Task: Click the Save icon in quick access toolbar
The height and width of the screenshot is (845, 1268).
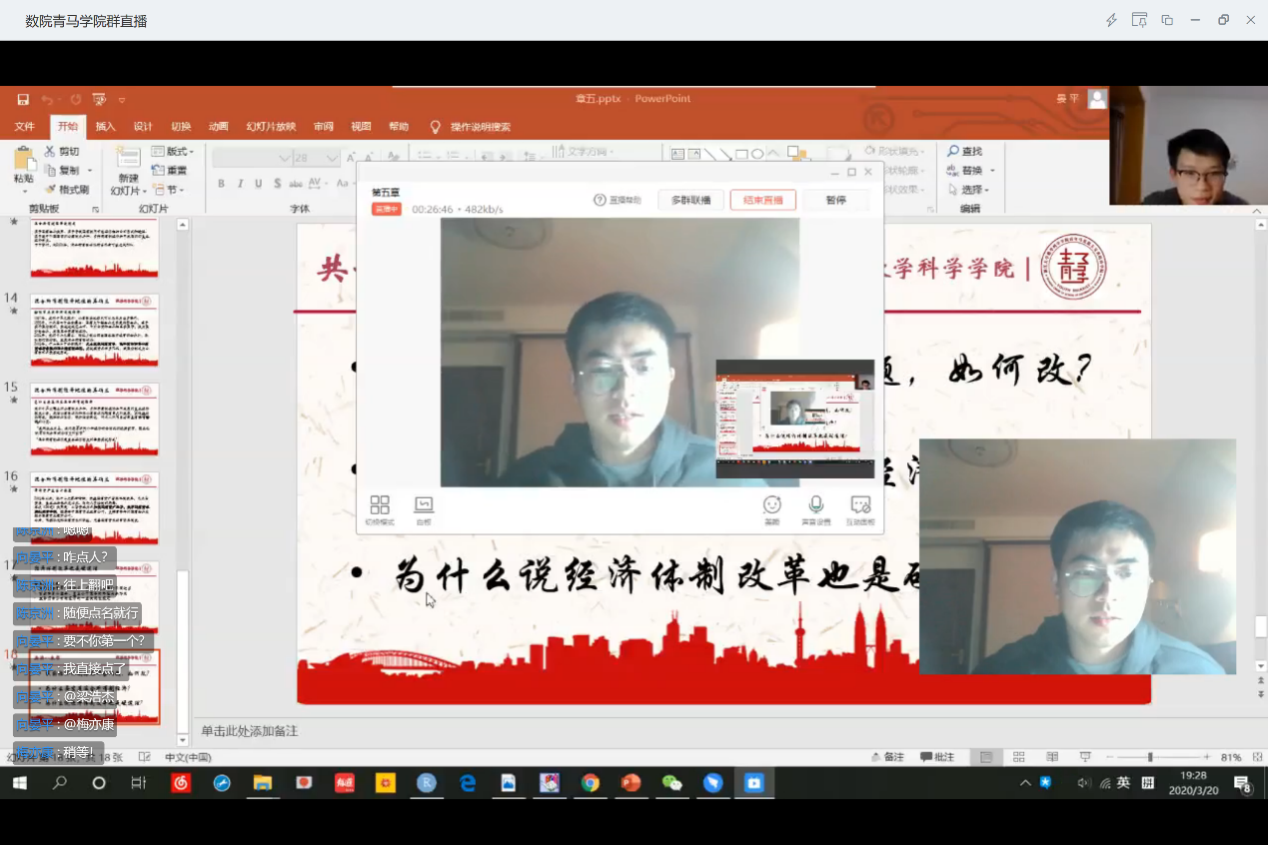Action: pyautogui.click(x=23, y=100)
